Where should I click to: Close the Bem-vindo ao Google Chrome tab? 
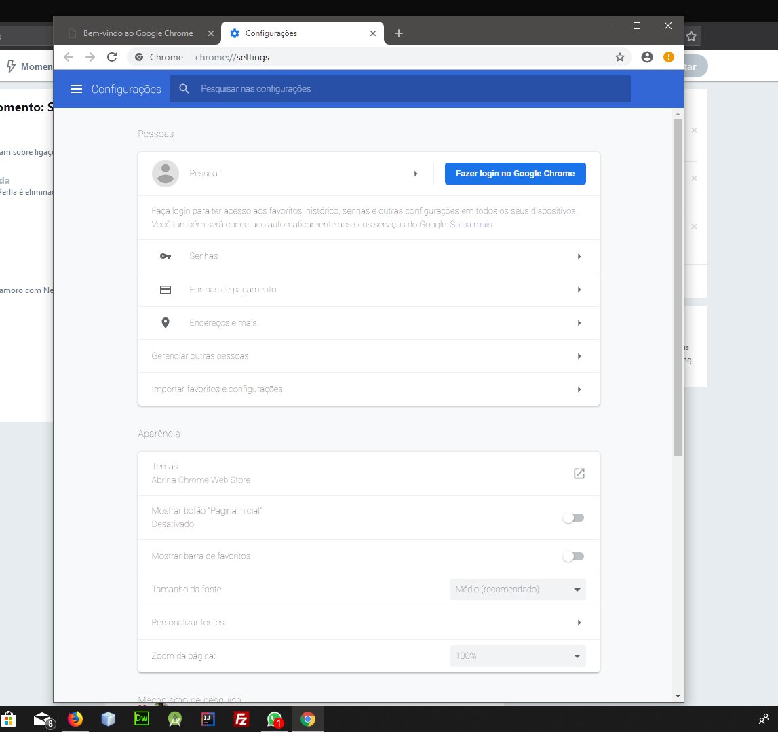point(211,33)
